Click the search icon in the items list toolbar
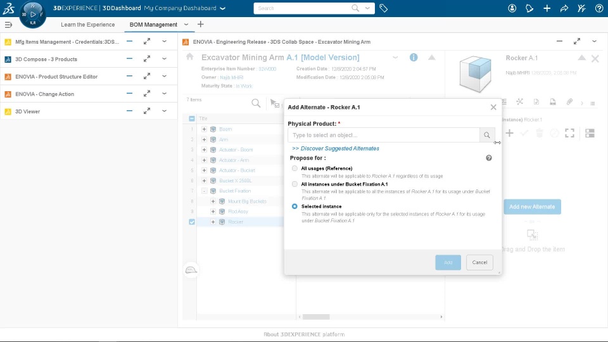 pos(256,103)
